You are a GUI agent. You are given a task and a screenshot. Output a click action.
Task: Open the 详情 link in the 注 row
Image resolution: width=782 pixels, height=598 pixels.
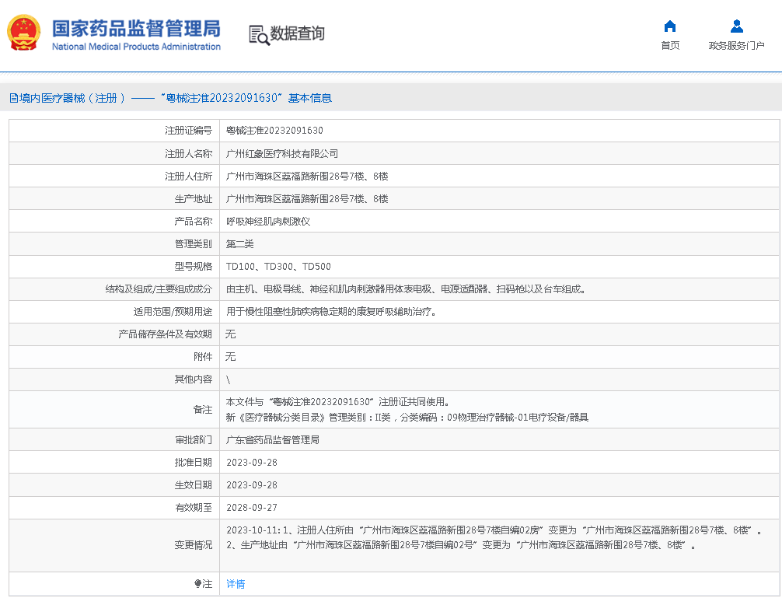click(236, 584)
